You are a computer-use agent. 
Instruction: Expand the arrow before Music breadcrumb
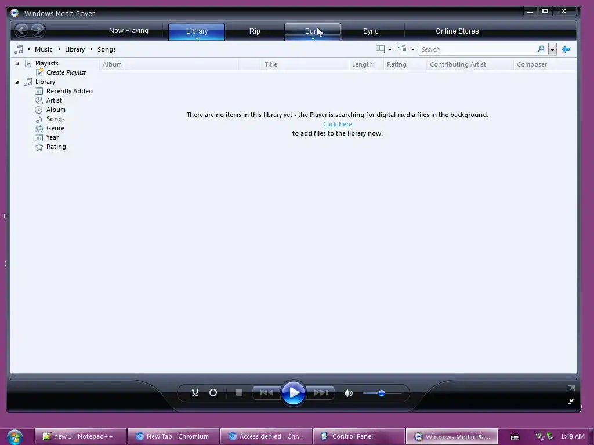click(29, 49)
